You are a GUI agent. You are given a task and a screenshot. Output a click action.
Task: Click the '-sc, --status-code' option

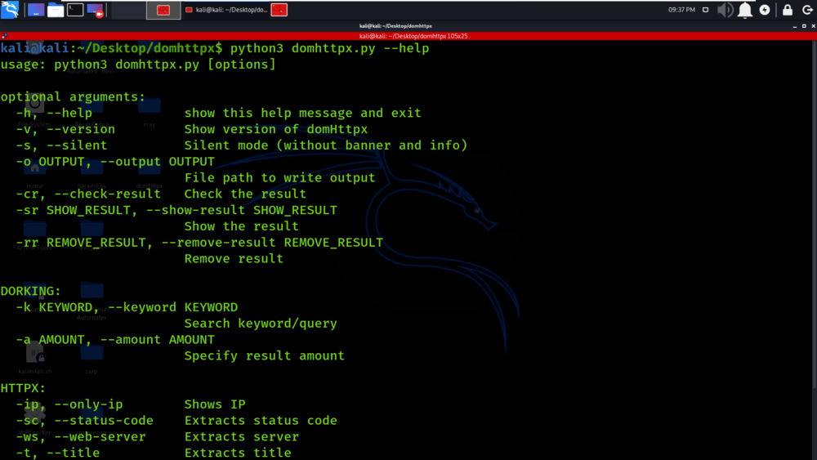85,421
